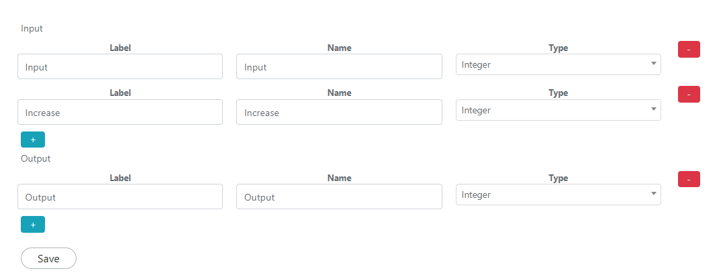Screen dimensions: 725x273
Task: Edit the Name field containing Output
Action: pyautogui.click(x=339, y=197)
